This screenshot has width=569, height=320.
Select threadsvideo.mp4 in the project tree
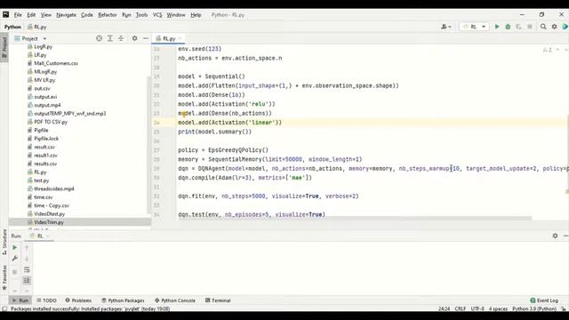pyautogui.click(x=53, y=188)
